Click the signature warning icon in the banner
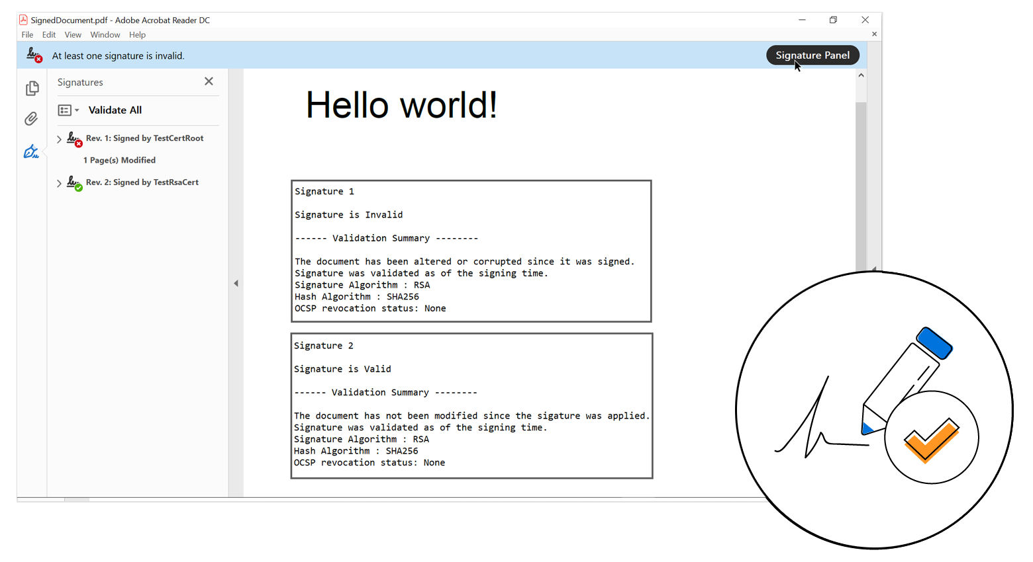The width and height of the screenshot is (1033, 562). (x=33, y=55)
